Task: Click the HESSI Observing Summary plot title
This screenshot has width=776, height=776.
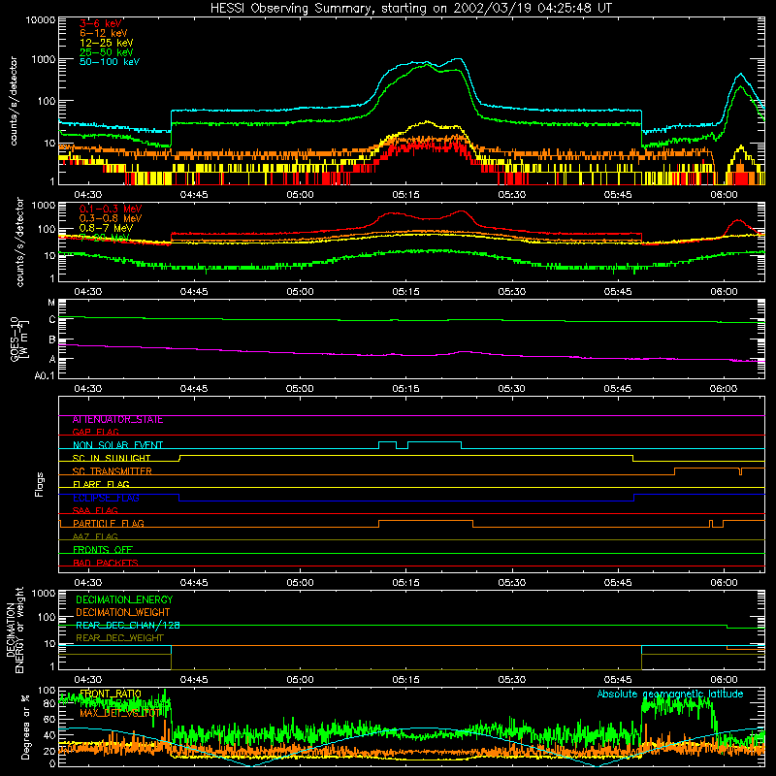Action: pos(411,9)
